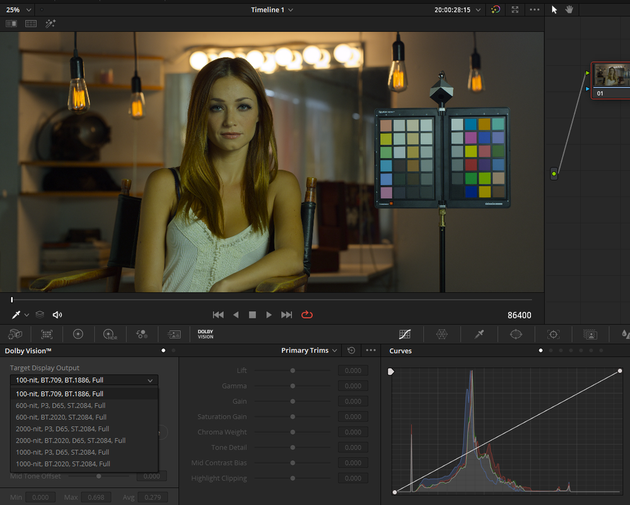Open the Motion Effects palette

(x=174, y=334)
